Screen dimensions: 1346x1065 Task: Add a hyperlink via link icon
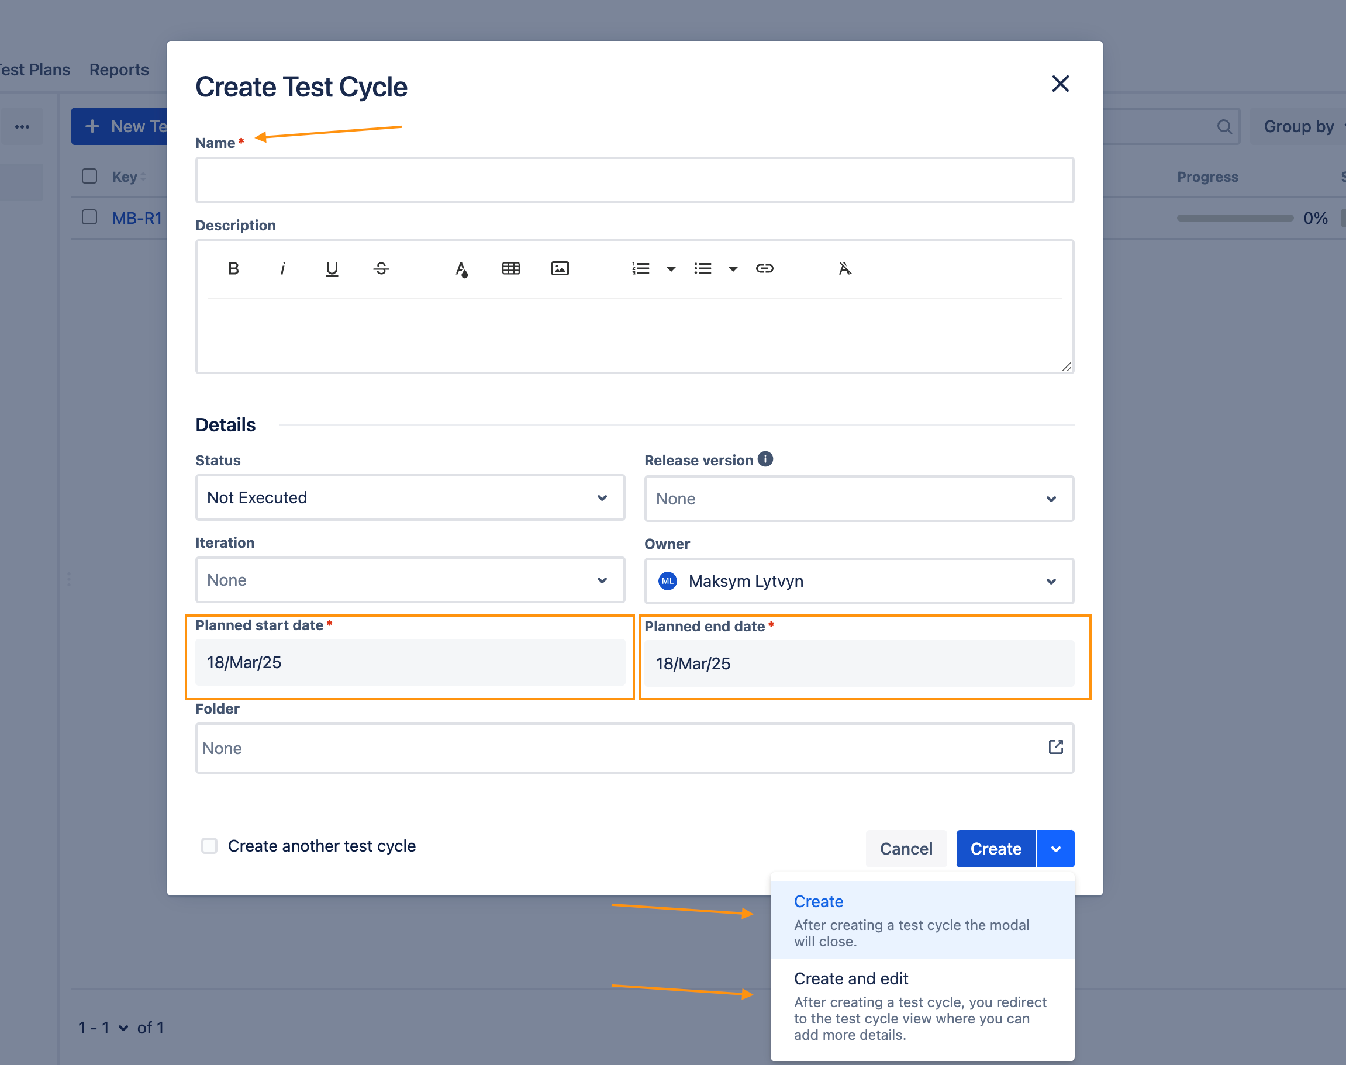point(764,269)
